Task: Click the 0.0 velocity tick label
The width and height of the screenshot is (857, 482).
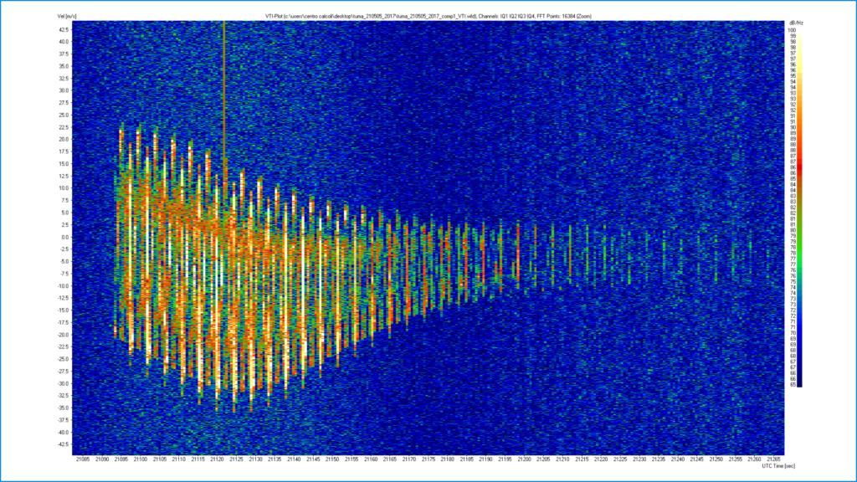Action: pyautogui.click(x=64, y=237)
